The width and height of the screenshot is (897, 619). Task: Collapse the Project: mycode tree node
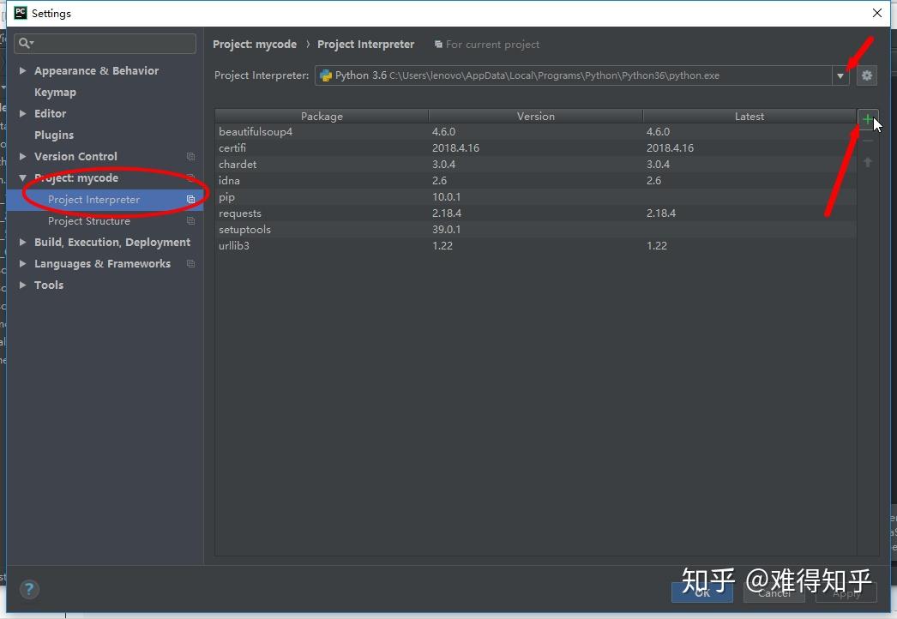22,178
